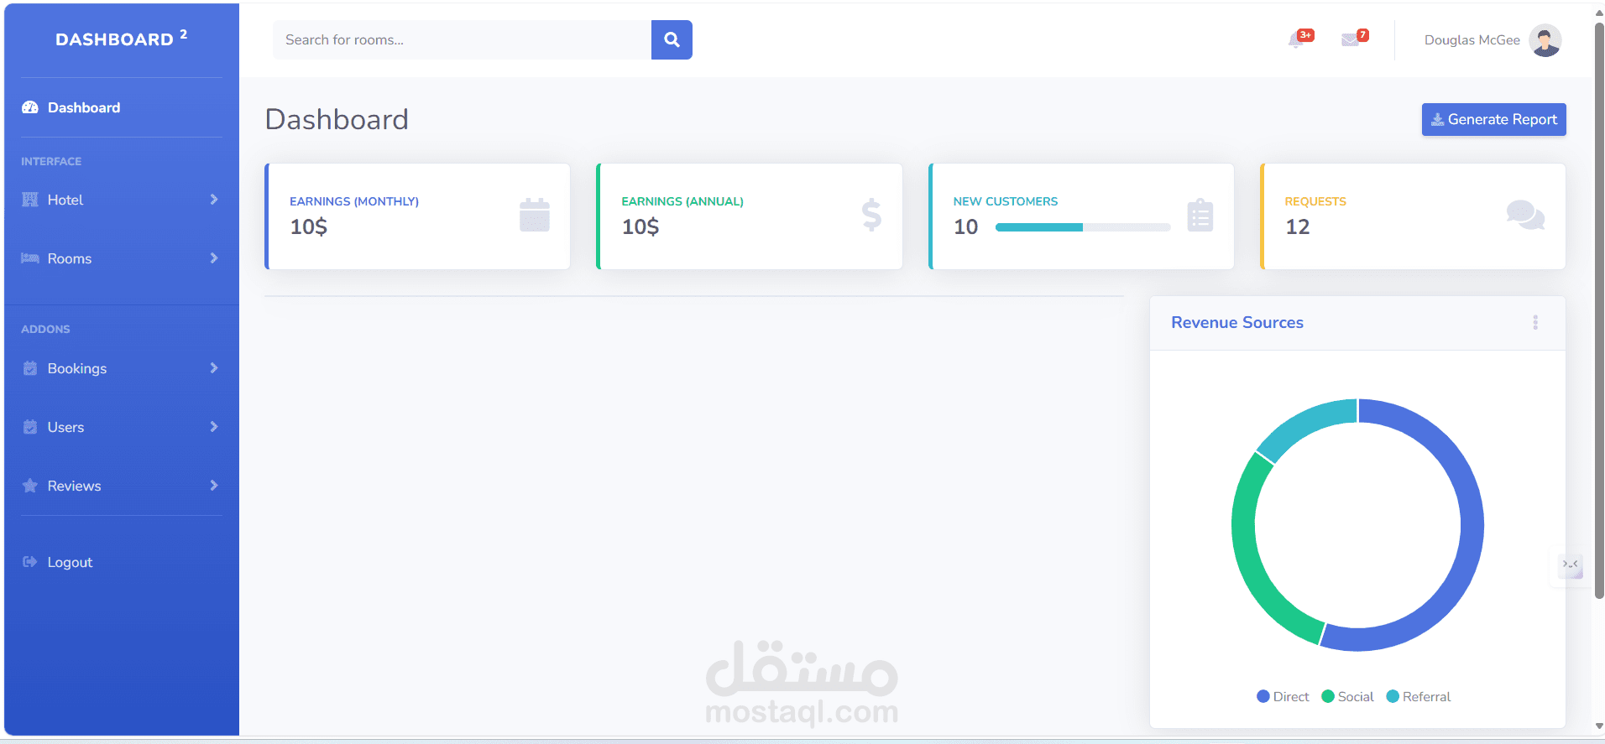The width and height of the screenshot is (1605, 744).
Task: Click the NEW CUSTOMERS label
Action: (1006, 201)
